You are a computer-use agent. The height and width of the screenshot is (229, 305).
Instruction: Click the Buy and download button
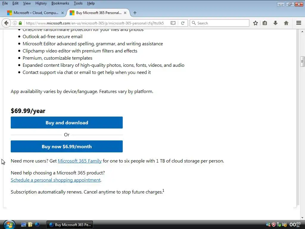(67, 123)
